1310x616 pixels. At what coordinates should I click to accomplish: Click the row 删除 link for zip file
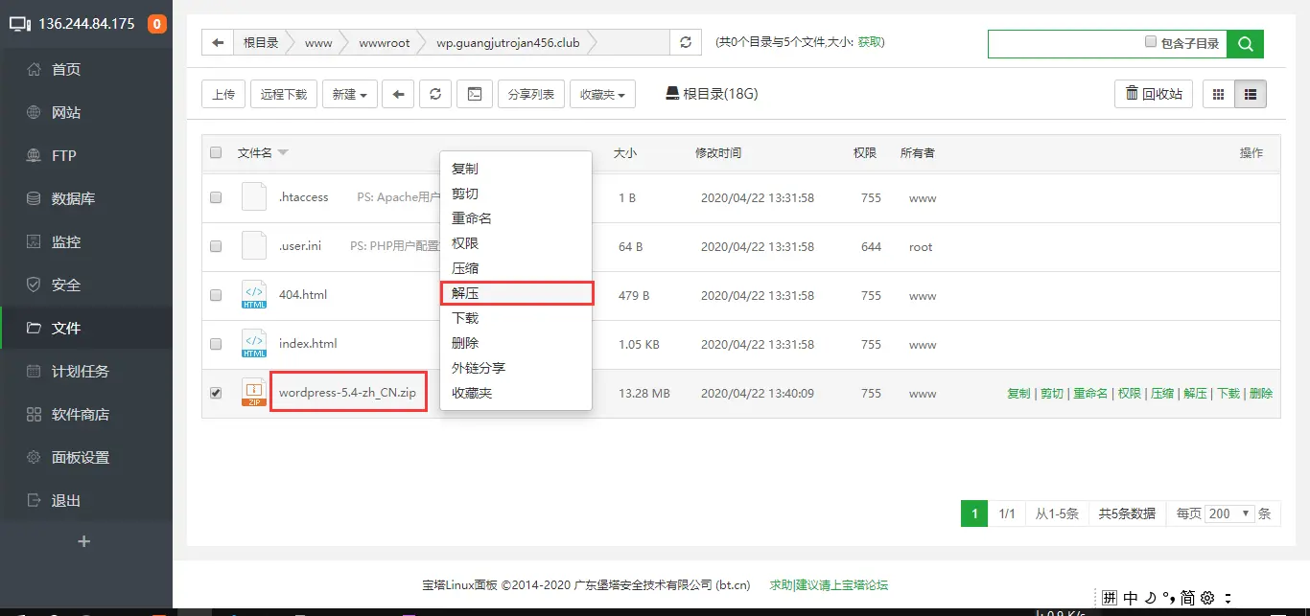click(1261, 394)
